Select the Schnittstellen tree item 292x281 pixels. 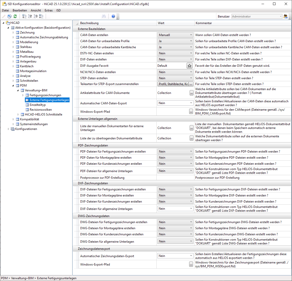click(x=29, y=81)
